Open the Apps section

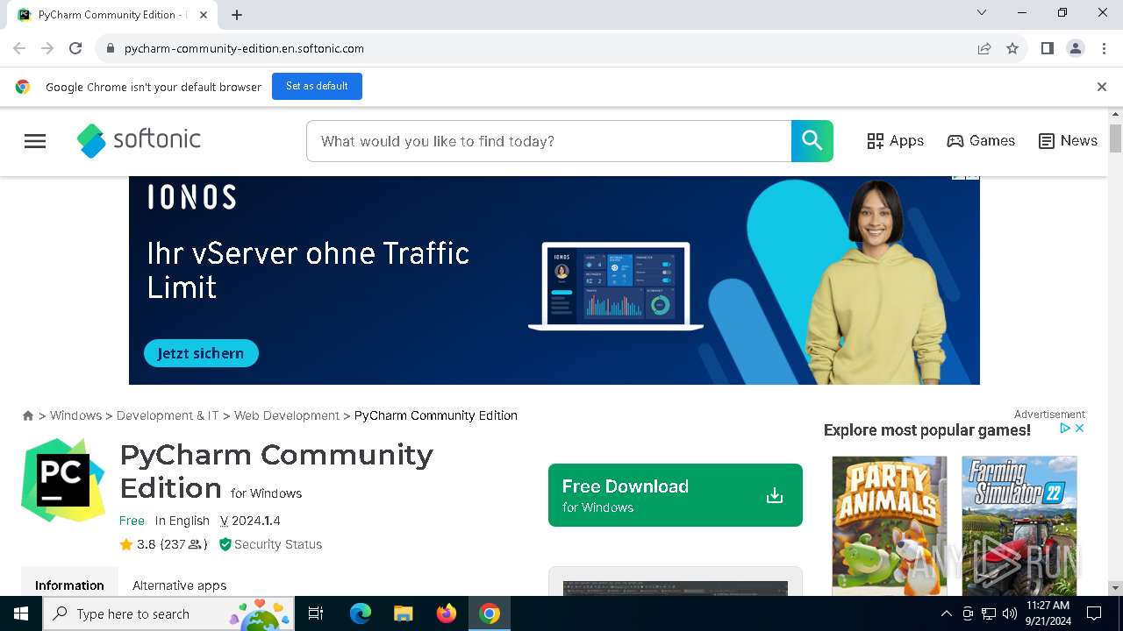coord(895,141)
